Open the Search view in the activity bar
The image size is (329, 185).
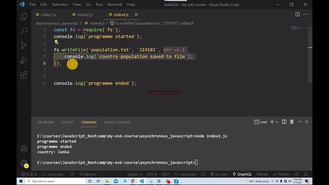click(24, 31)
